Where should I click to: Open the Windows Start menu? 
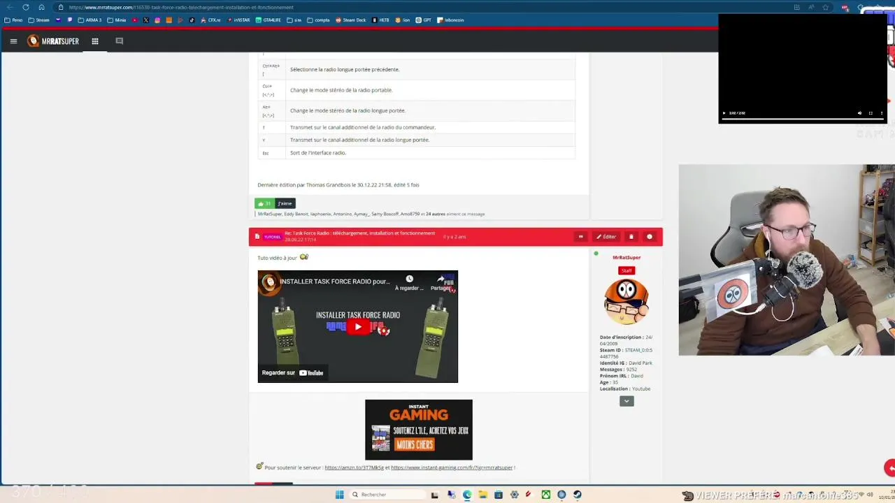pos(340,495)
